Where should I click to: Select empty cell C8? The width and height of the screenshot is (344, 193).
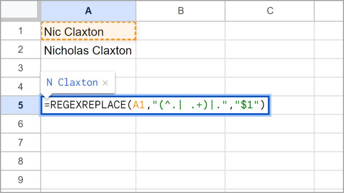pyautogui.click(x=270, y=161)
